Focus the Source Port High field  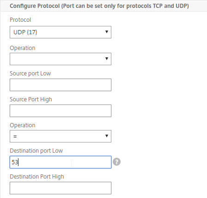(61, 111)
